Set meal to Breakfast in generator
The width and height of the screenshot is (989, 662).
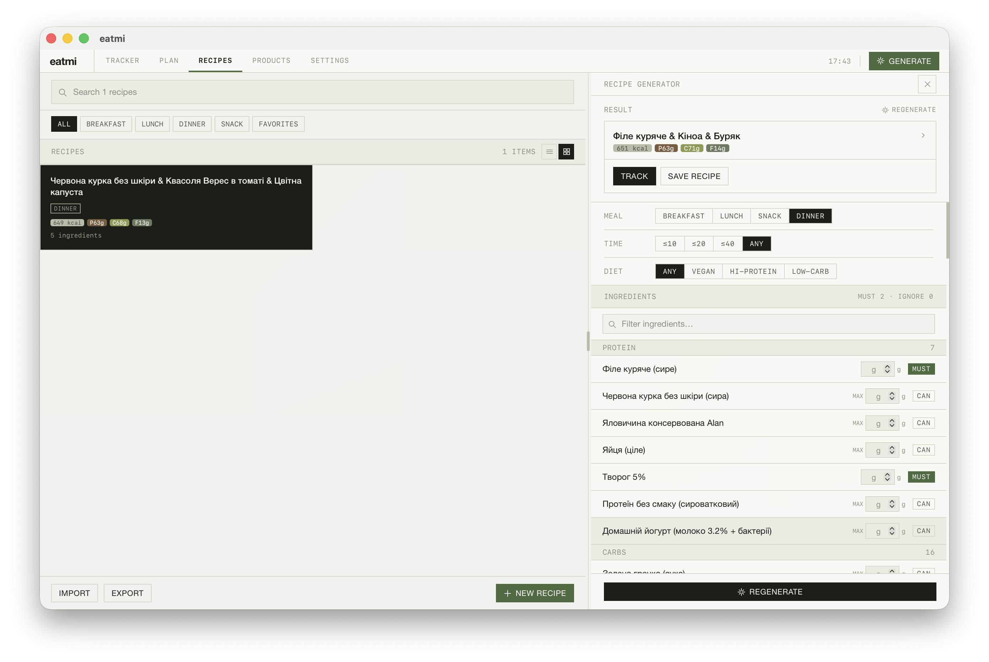click(x=684, y=216)
